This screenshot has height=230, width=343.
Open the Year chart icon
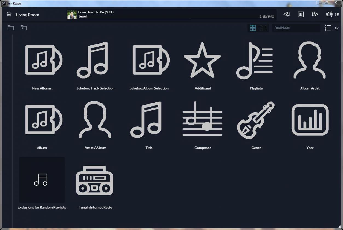310,120
